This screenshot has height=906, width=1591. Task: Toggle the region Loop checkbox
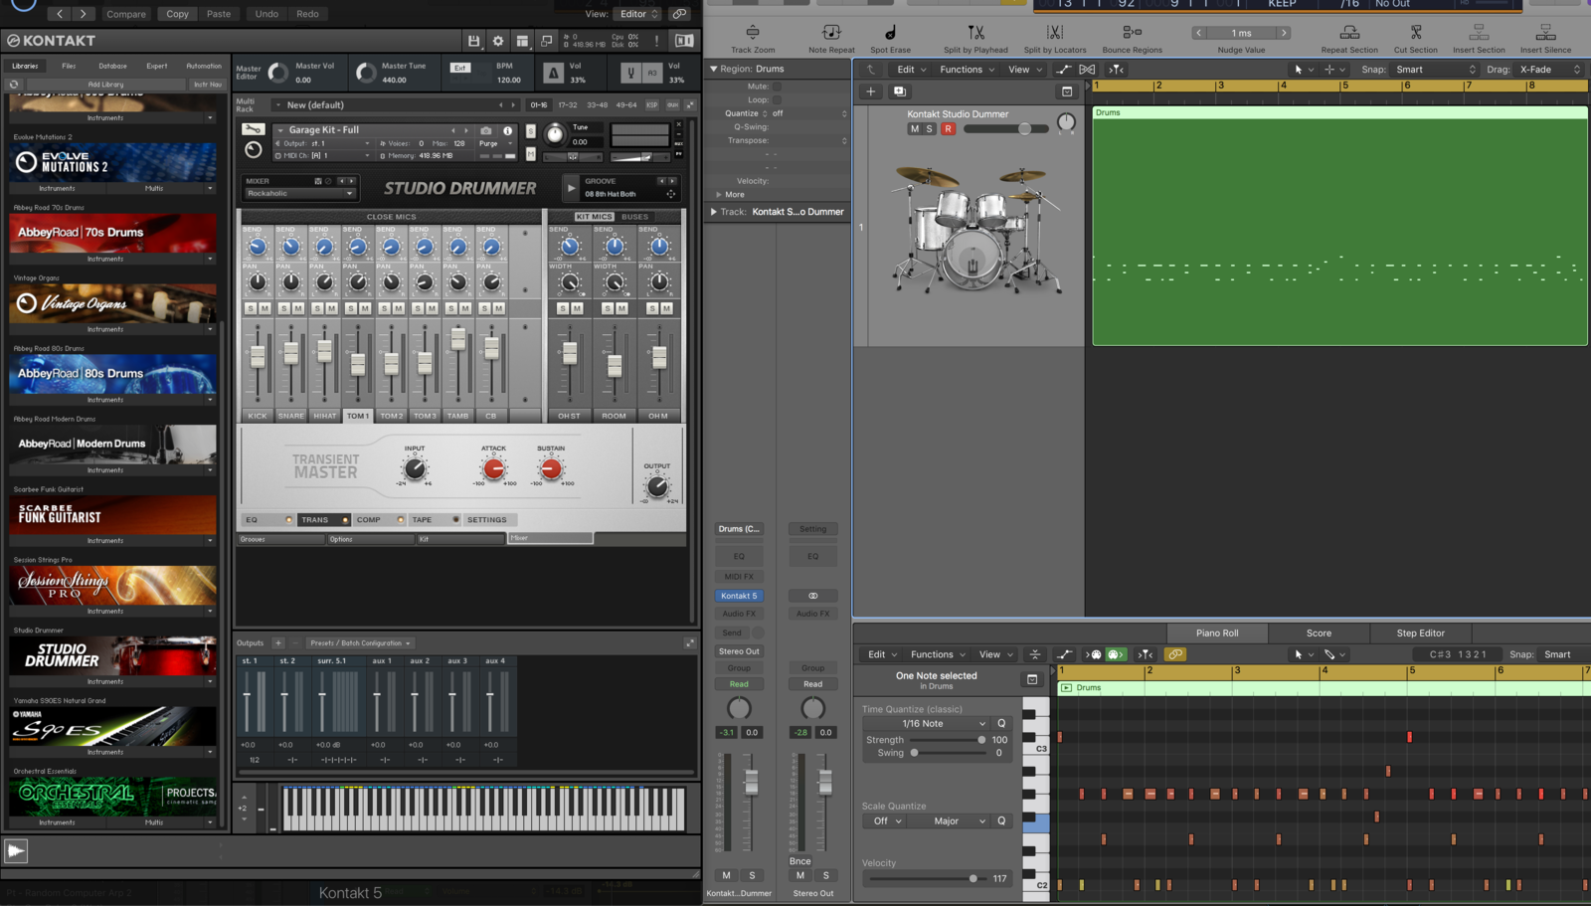[x=777, y=100]
